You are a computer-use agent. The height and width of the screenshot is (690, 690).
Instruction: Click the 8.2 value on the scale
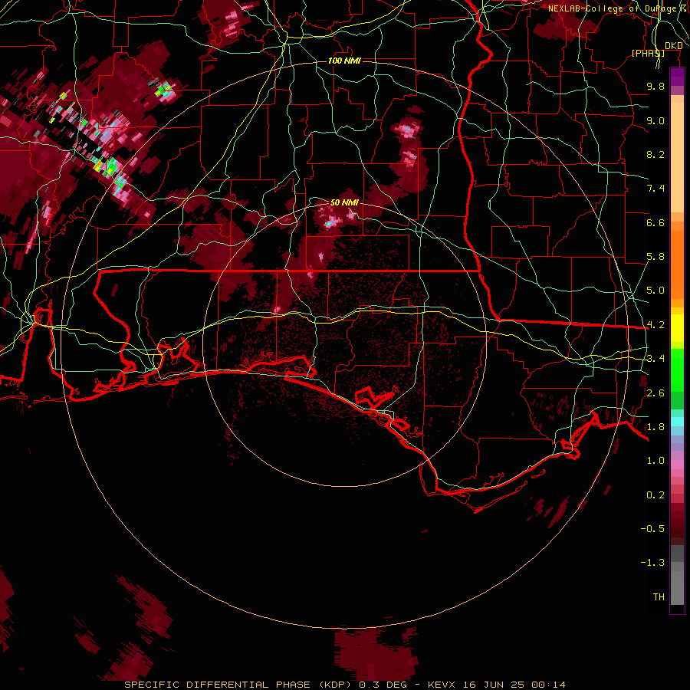tap(655, 154)
